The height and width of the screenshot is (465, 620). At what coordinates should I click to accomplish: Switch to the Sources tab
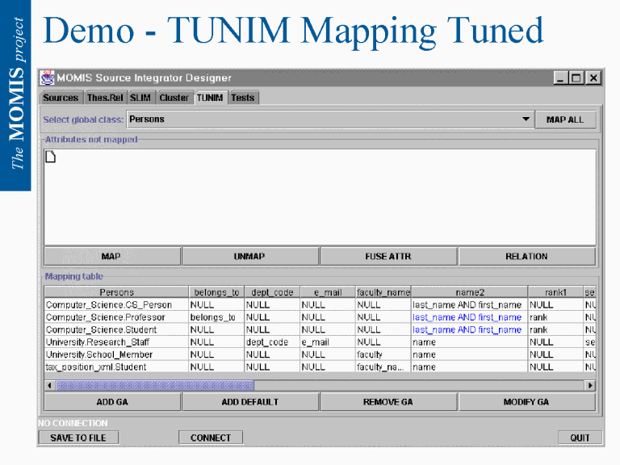pyautogui.click(x=61, y=98)
